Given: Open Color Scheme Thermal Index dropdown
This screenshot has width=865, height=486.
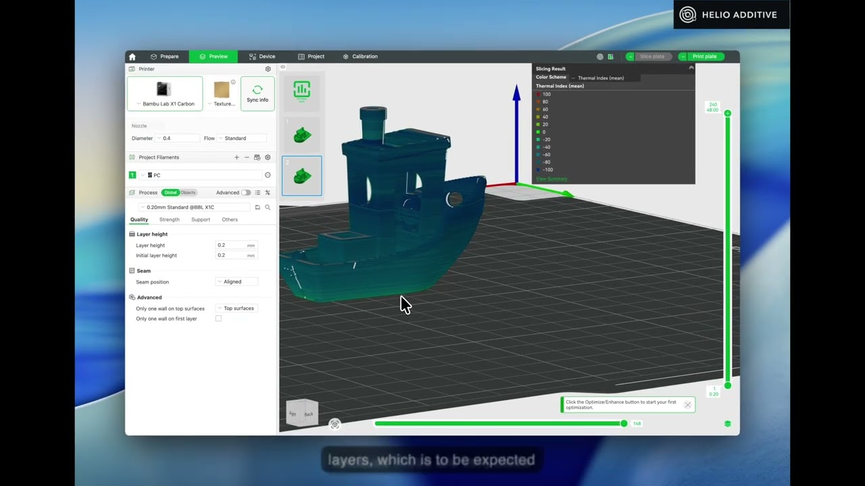Looking at the screenshot, I should 605,78.
